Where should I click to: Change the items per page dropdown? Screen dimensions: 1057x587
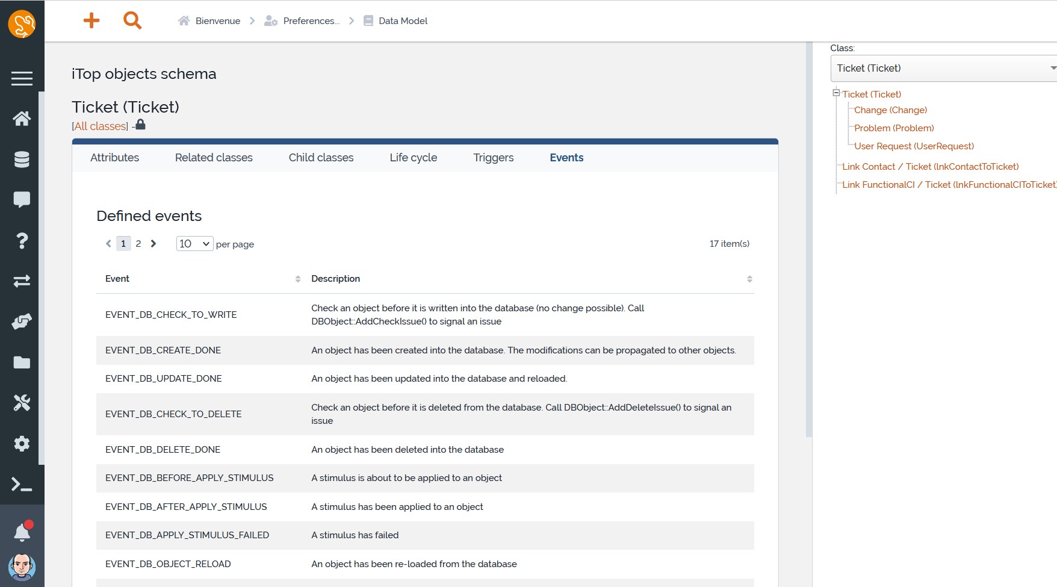[x=194, y=244]
